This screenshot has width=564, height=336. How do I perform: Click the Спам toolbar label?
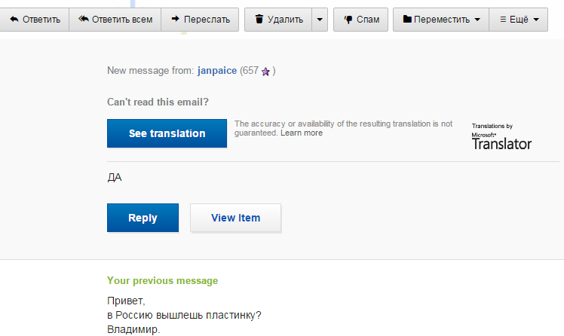point(367,20)
